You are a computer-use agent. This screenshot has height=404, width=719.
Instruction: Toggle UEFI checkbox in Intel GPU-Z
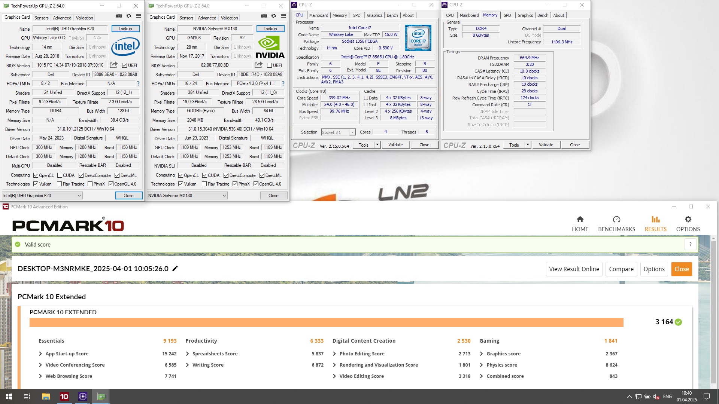[124, 65]
